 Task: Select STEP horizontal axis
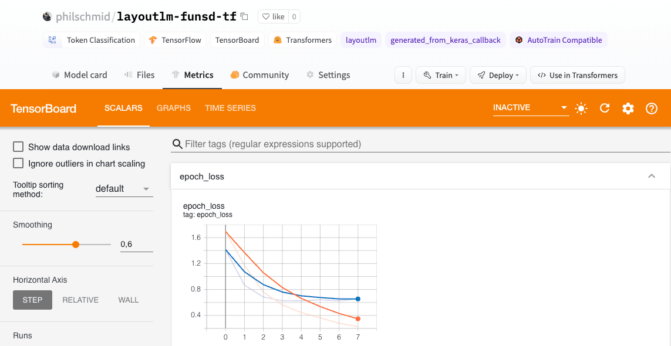[32, 300]
